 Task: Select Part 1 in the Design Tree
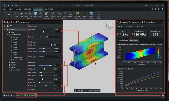click(x=15, y=40)
